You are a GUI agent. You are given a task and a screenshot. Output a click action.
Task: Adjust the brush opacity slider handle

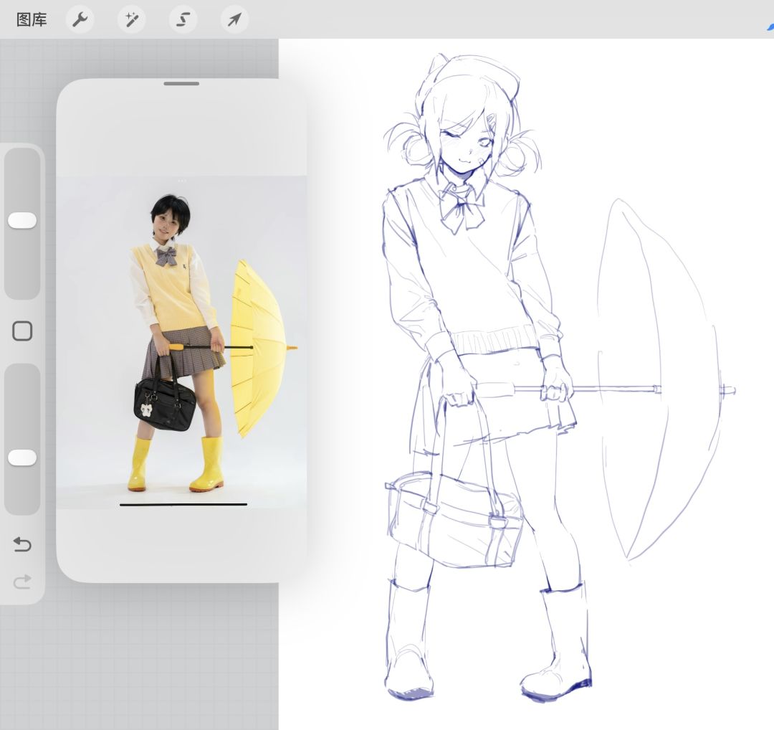pos(22,458)
